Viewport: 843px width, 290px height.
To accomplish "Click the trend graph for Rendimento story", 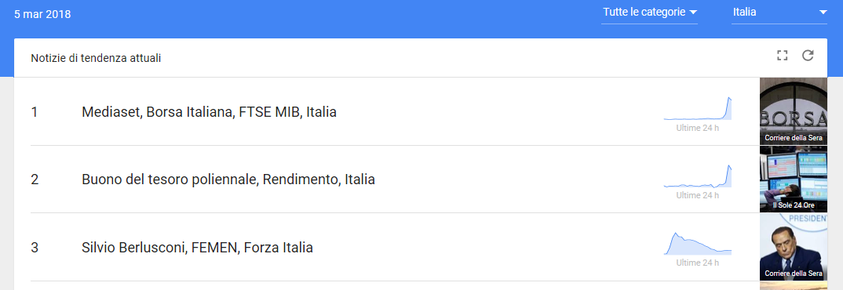I will (x=697, y=176).
